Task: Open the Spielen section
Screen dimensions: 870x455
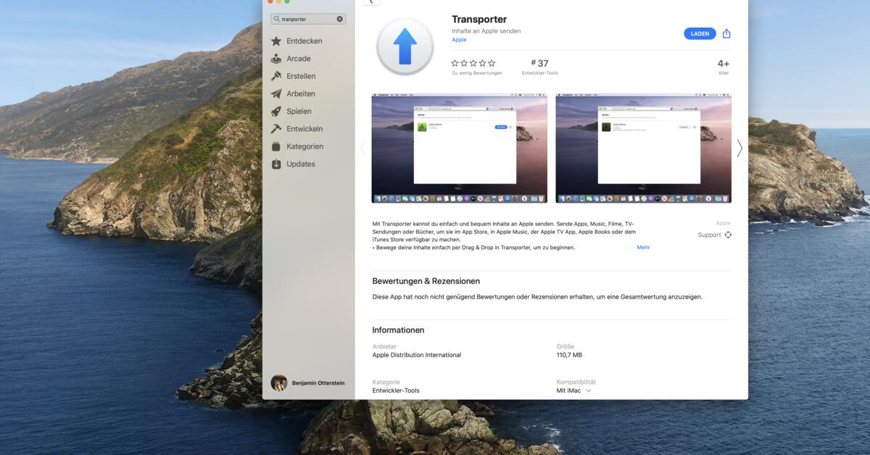Action: (x=297, y=111)
